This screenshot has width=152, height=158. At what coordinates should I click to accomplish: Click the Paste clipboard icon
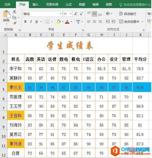(7, 14)
